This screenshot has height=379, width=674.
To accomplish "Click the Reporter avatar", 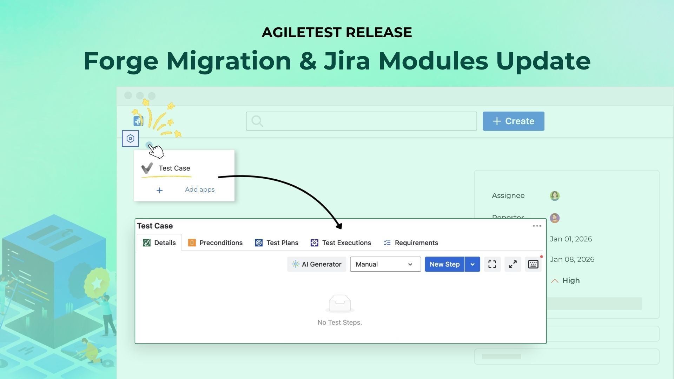I will pyautogui.click(x=555, y=218).
